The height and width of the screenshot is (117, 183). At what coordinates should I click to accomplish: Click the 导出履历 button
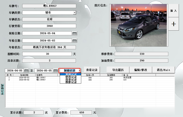(118, 70)
